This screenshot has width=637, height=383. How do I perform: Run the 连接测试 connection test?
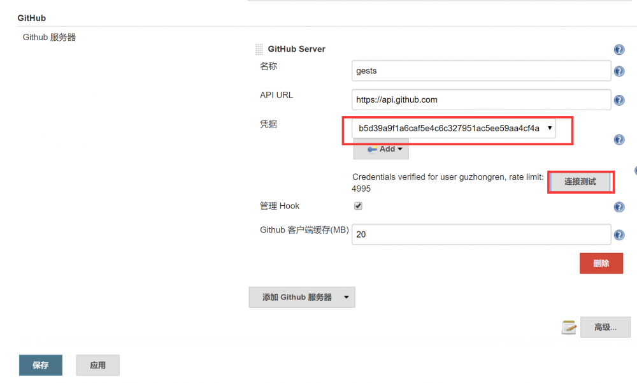(580, 182)
